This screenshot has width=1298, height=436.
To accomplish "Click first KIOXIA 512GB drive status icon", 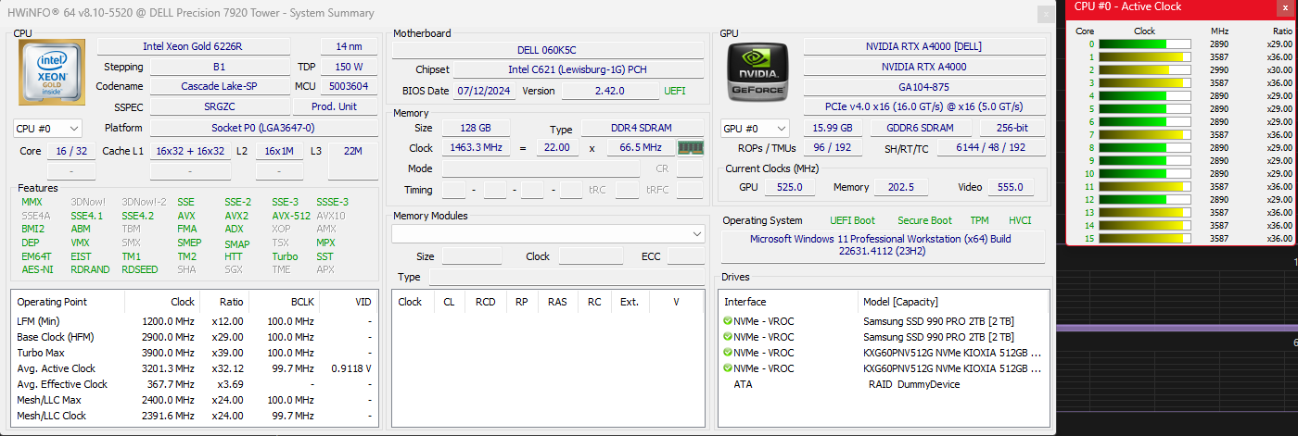I will [728, 353].
